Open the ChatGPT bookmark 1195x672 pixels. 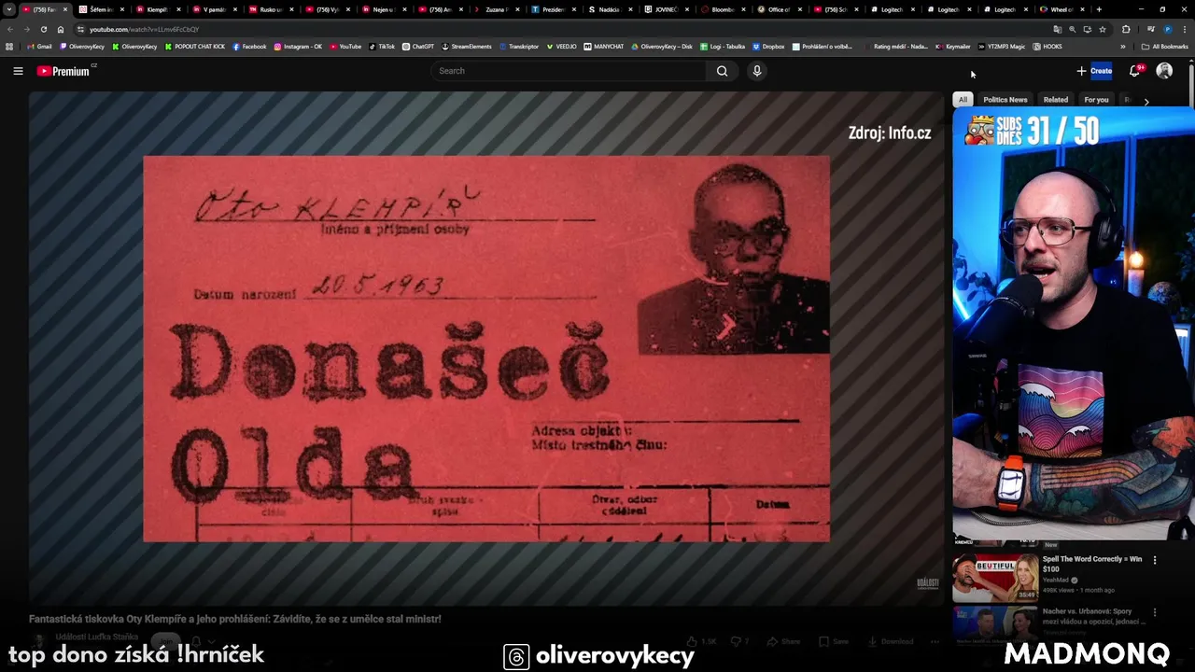418,47
